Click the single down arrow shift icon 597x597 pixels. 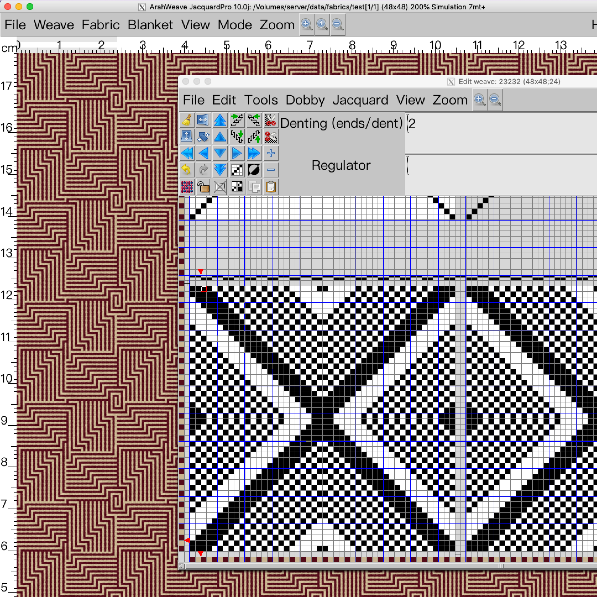coord(220,154)
